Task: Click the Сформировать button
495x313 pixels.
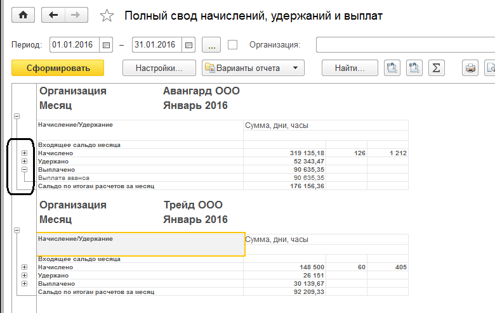Action: coord(58,68)
